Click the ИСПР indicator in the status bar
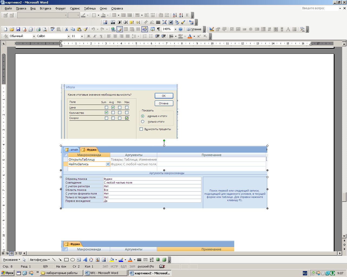 (114, 266)
